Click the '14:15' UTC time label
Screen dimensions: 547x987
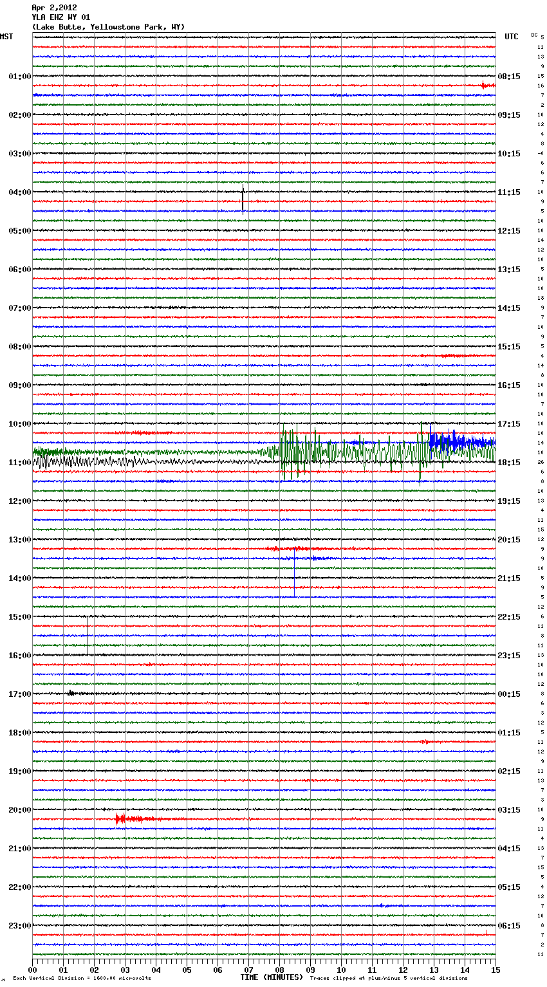509,308
